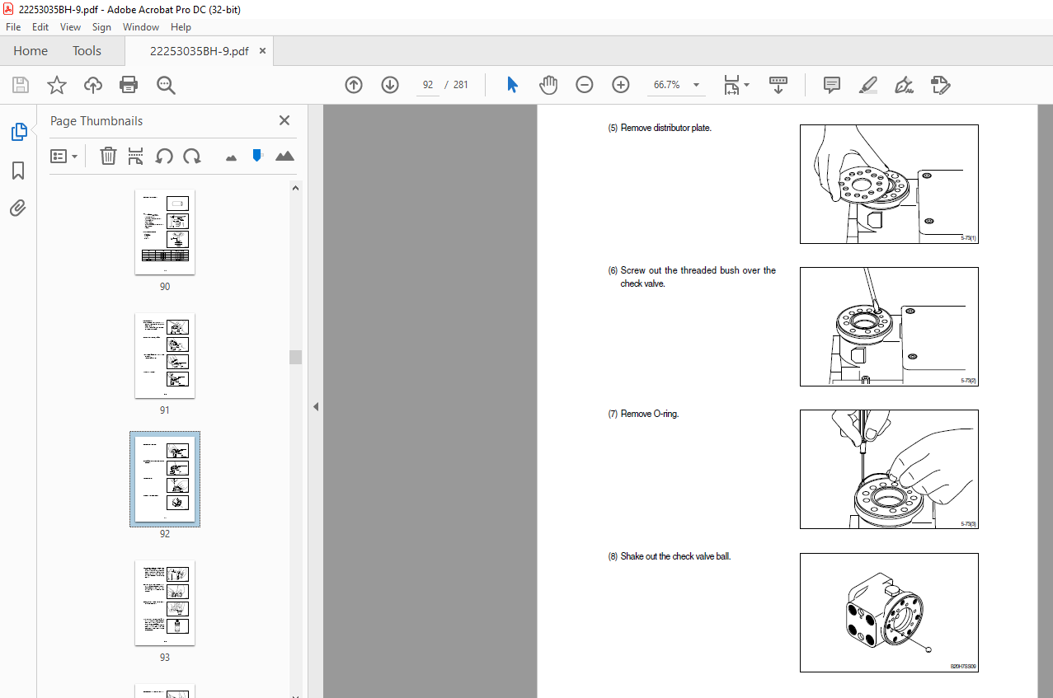The image size is (1053, 698).
Task: Close the 22253035BH-9.pdf tab
Action: click(x=263, y=51)
